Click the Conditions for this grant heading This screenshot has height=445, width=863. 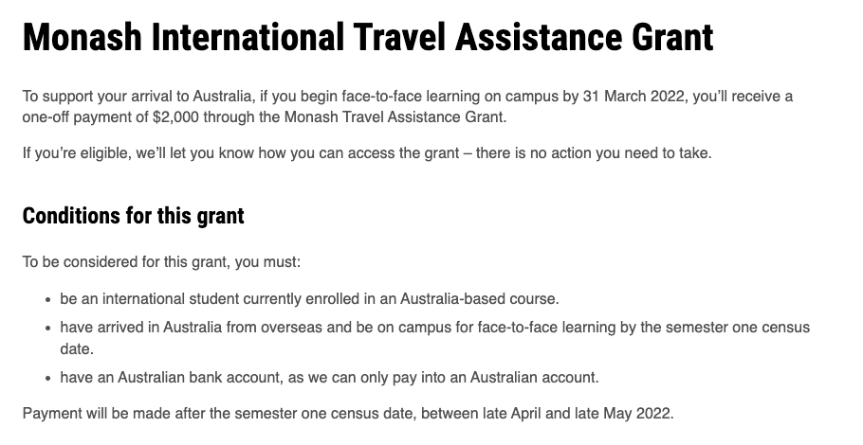133,215
